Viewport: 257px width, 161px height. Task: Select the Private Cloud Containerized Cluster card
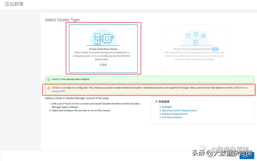click(x=196, y=49)
